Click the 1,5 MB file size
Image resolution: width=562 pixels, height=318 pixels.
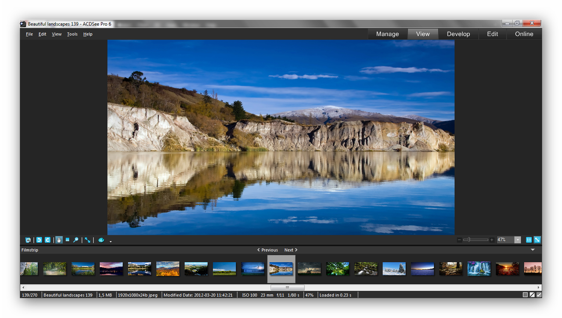point(105,295)
